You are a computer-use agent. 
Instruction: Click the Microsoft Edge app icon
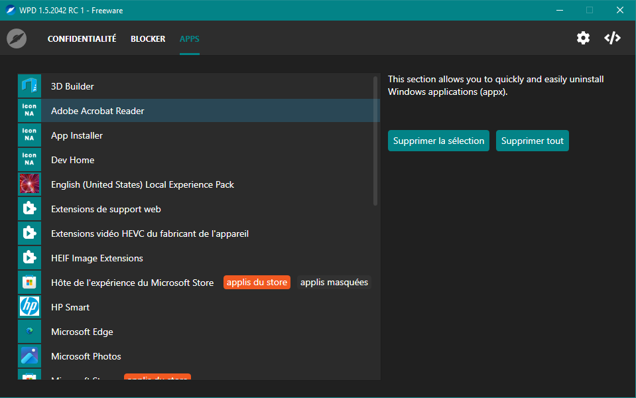pos(29,332)
